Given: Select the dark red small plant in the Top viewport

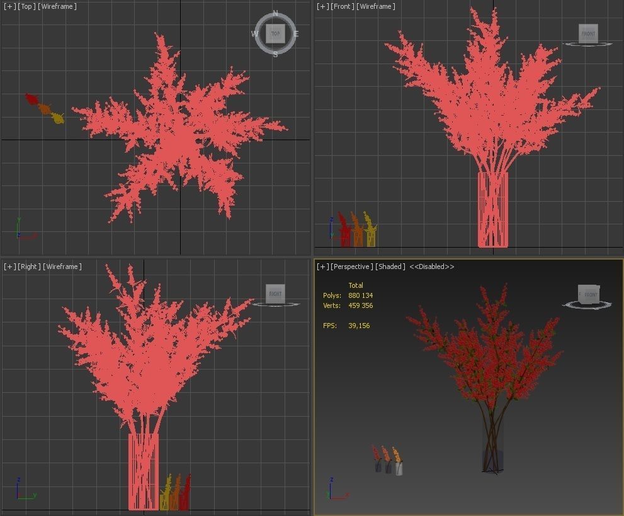Looking at the screenshot, I should [x=31, y=99].
